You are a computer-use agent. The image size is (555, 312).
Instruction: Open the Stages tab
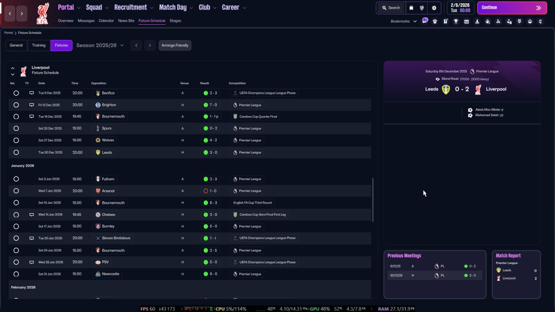pos(175,21)
